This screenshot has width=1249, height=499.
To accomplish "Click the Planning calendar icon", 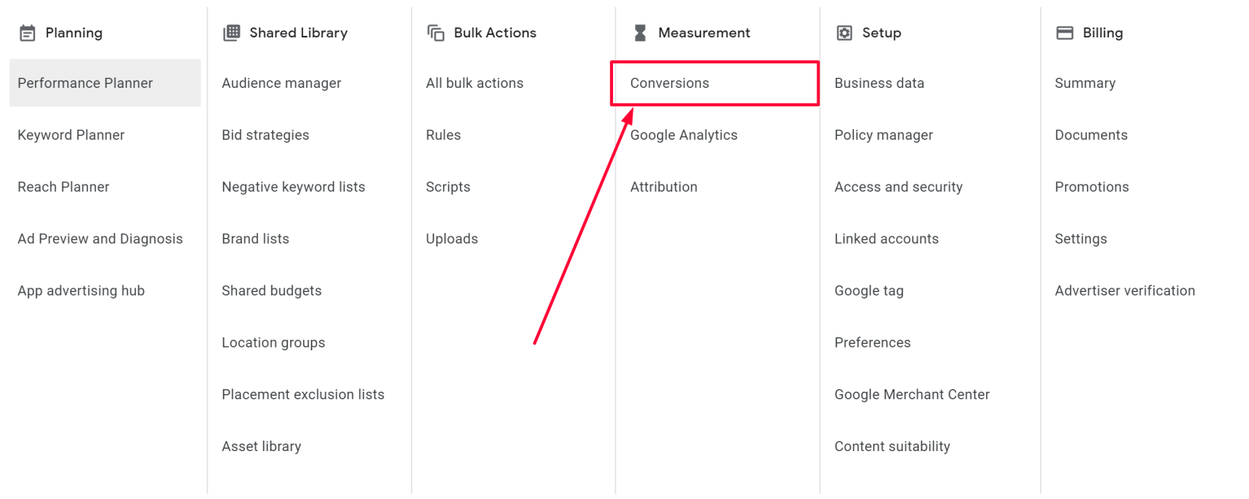I will [28, 33].
